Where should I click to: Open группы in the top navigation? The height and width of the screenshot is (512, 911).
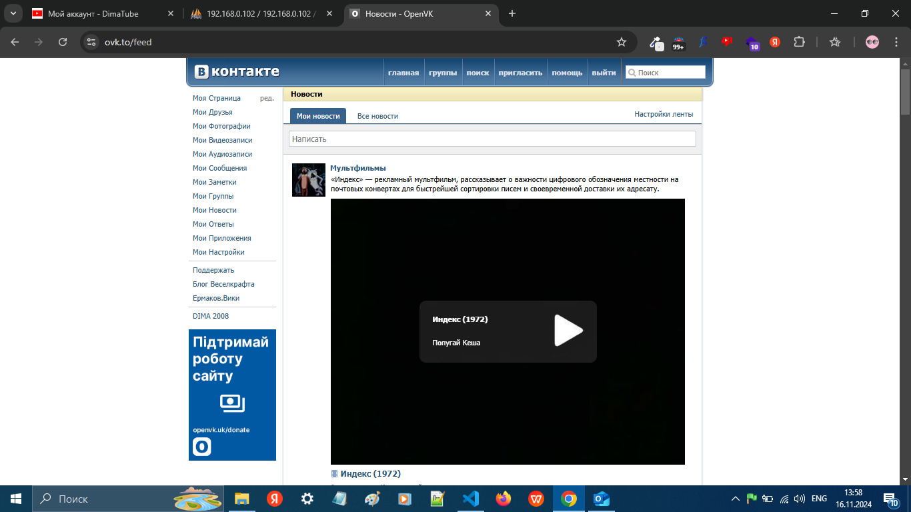443,73
